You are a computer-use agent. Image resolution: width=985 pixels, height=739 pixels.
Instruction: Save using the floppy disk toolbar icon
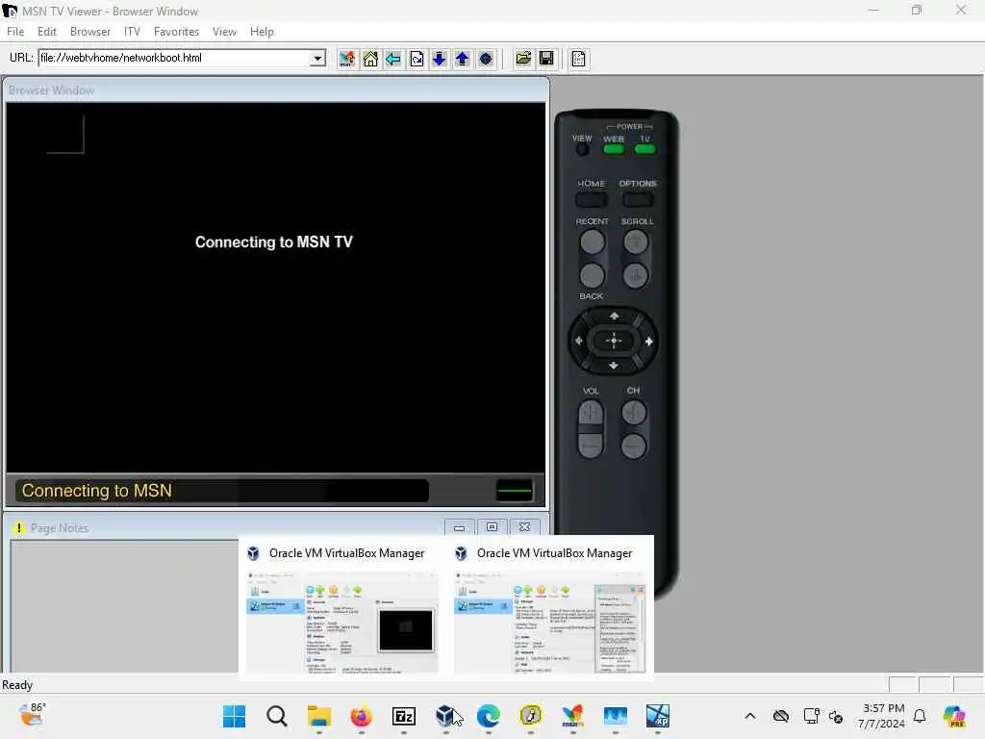click(546, 59)
